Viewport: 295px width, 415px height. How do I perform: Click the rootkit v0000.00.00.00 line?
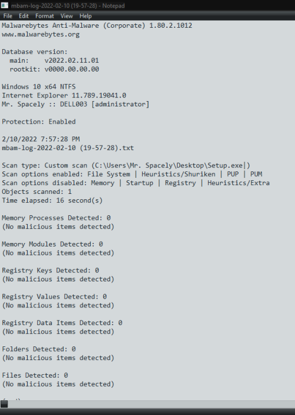pos(54,69)
